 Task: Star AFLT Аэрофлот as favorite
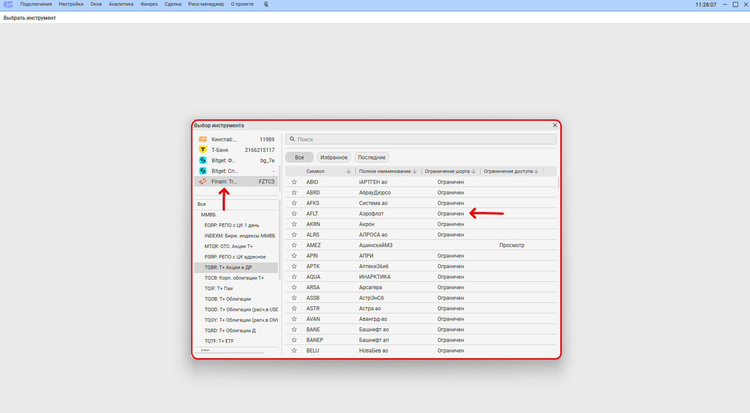294,214
